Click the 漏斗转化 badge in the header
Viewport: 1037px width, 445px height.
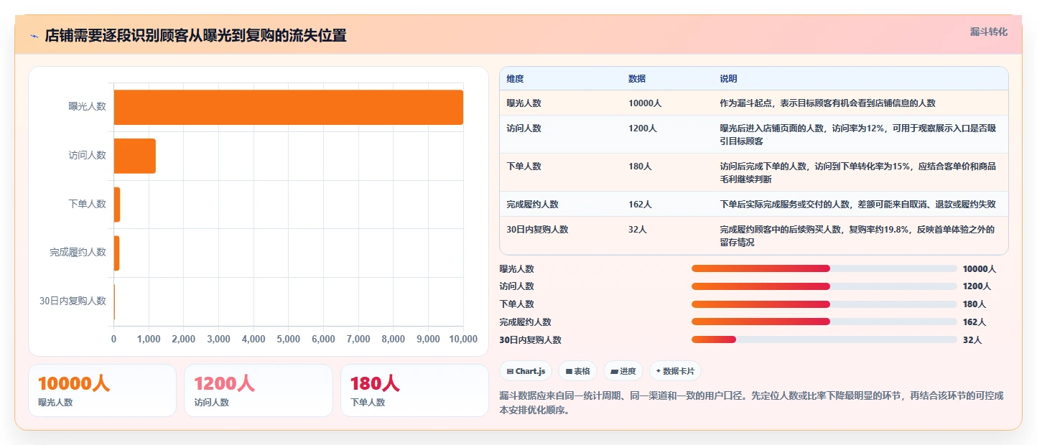[x=989, y=32]
